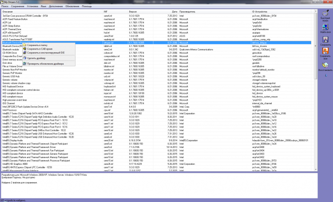Screen dimensions: 333x202
Task: Select the Generic volume shadow copy row
Action: (157, 83)
